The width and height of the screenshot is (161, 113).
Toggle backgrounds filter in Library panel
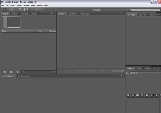[137, 95]
